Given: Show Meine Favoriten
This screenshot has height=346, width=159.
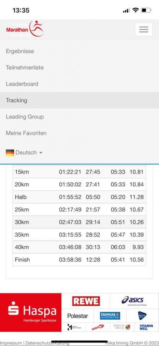Looking at the screenshot, I should tap(26, 133).
